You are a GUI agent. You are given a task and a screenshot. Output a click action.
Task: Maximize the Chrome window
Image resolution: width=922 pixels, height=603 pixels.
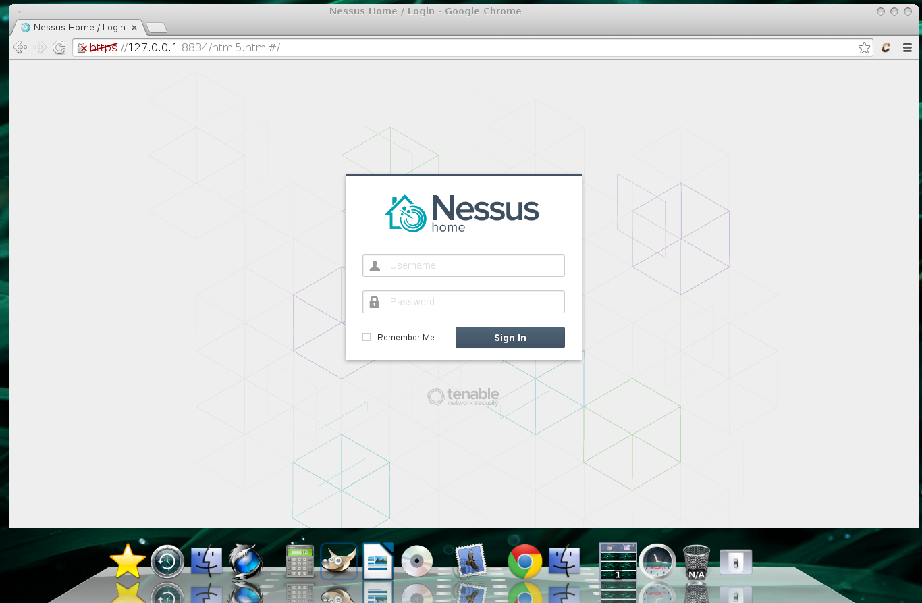tap(894, 11)
